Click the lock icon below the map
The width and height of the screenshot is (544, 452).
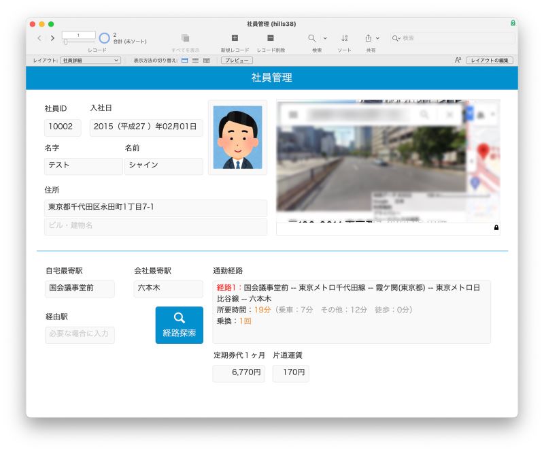[x=496, y=227]
